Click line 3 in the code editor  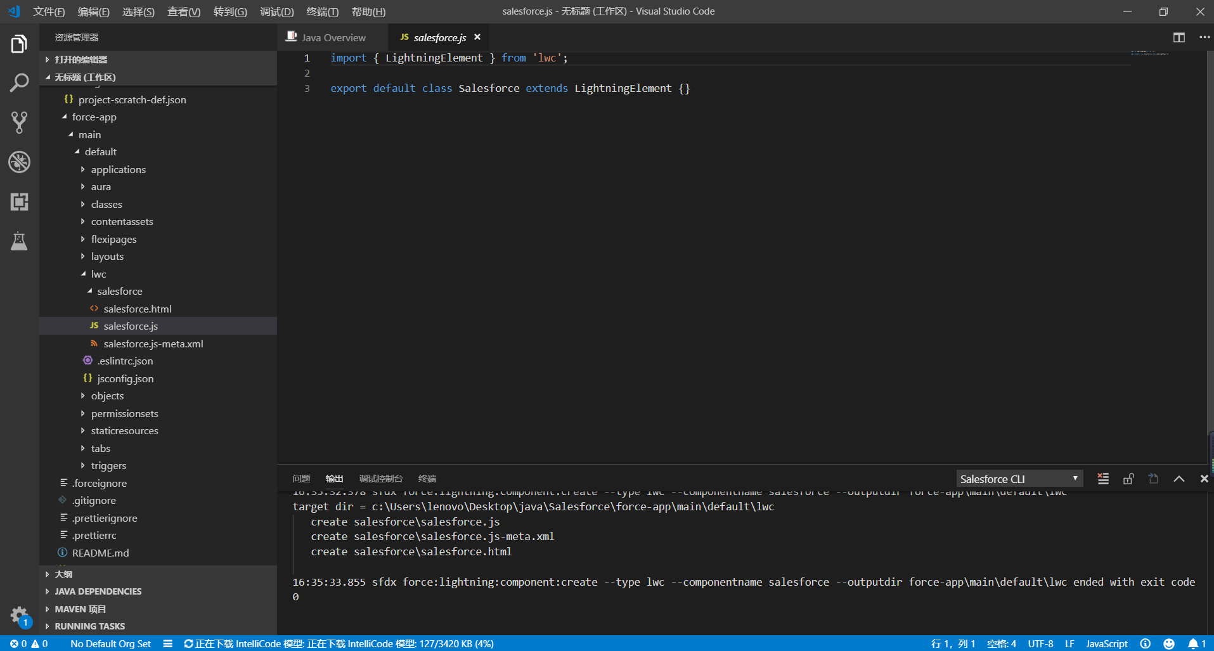point(510,88)
